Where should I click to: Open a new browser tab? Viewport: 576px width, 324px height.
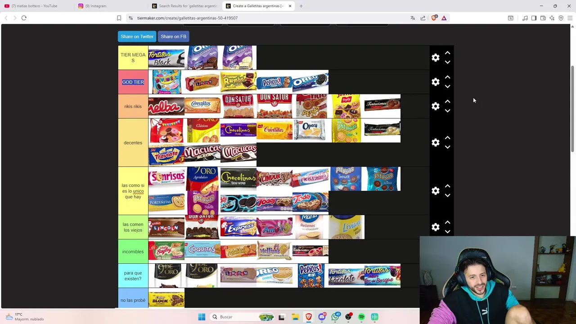tap(301, 6)
